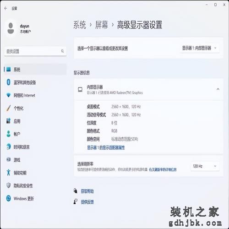The width and height of the screenshot is (229, 229).
Task: Click the 提供反馈 link
Action: click(x=87, y=202)
